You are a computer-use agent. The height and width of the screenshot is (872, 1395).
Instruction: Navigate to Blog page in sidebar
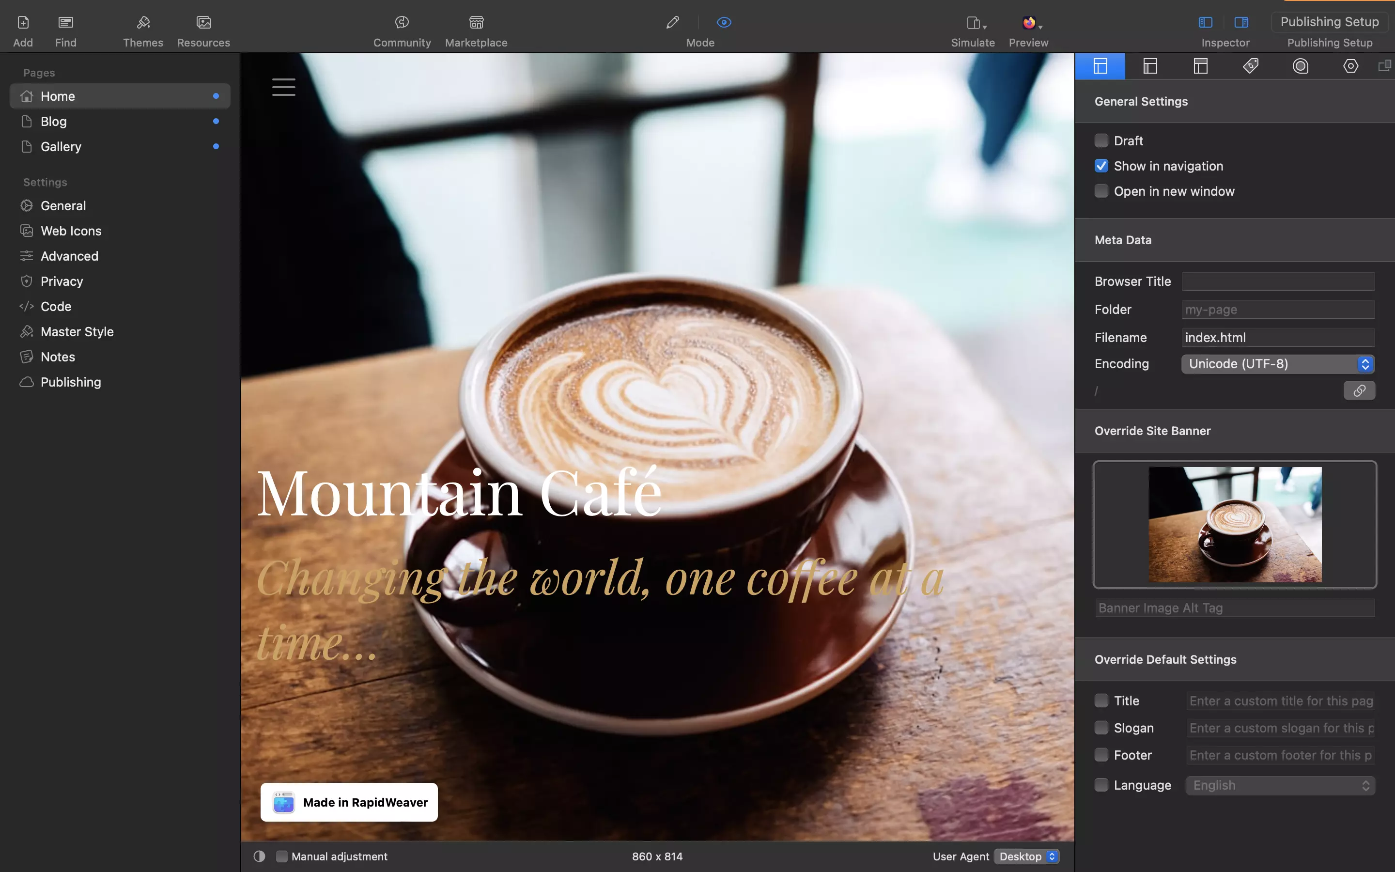(53, 121)
